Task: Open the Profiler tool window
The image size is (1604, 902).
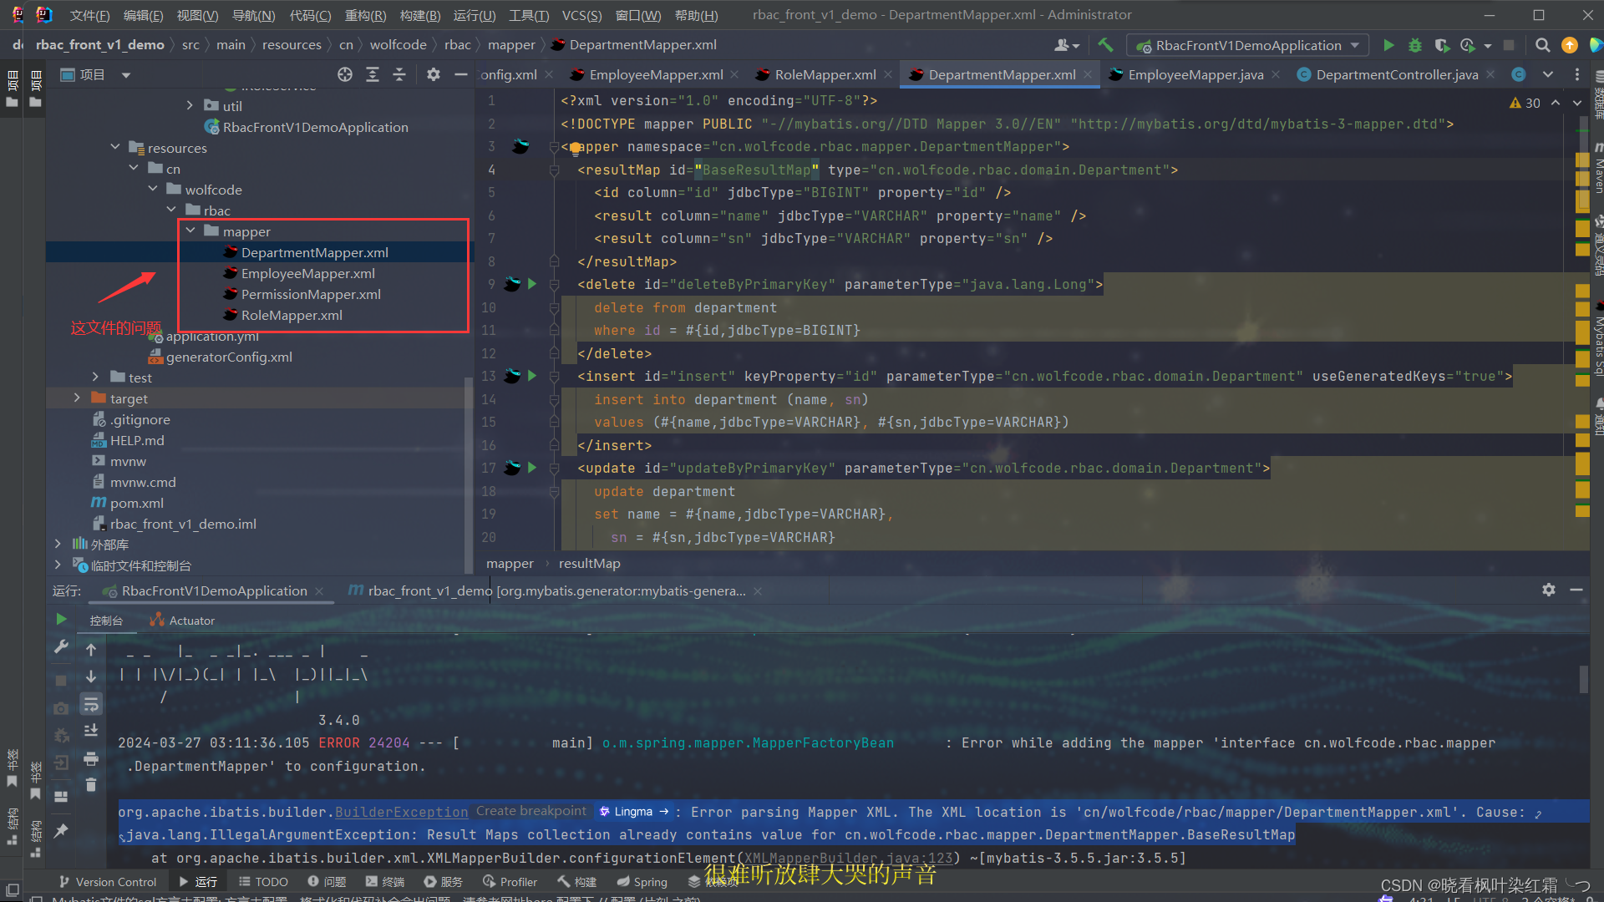Action: 510,881
